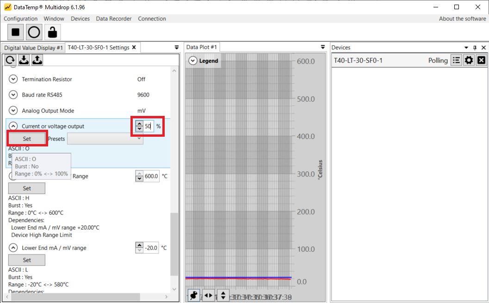Click the settings scroll up arrow
The height and width of the screenshot is (303, 489).
click(174, 71)
